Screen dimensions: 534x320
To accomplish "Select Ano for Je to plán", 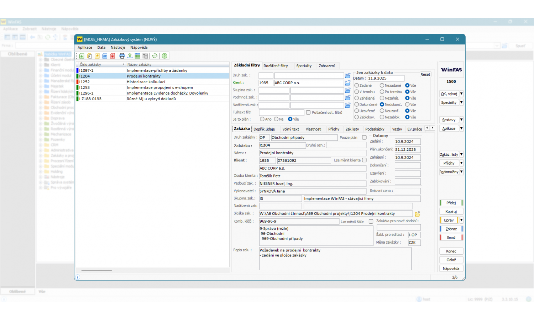I will (262, 119).
